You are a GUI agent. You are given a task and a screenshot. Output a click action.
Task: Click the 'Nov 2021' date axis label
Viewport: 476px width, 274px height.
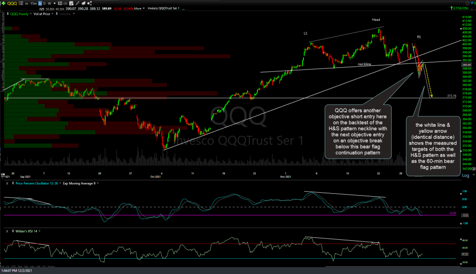(286, 176)
